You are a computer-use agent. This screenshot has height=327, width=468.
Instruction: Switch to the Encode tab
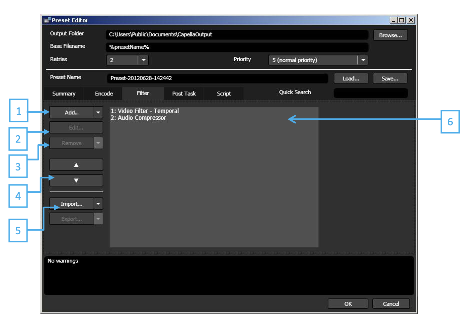point(103,93)
